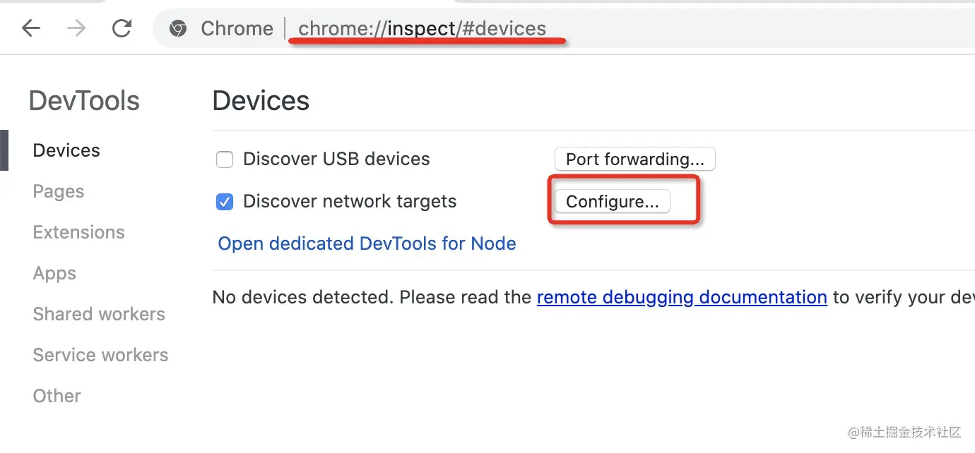The image size is (975, 453).
Task: Click the Configure button
Action: (x=612, y=202)
